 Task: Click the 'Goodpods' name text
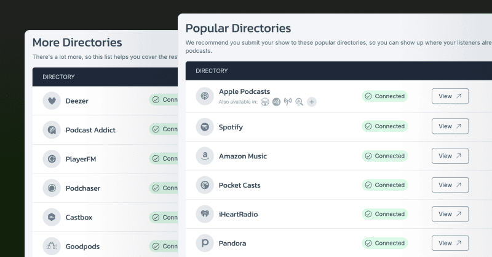click(x=82, y=247)
